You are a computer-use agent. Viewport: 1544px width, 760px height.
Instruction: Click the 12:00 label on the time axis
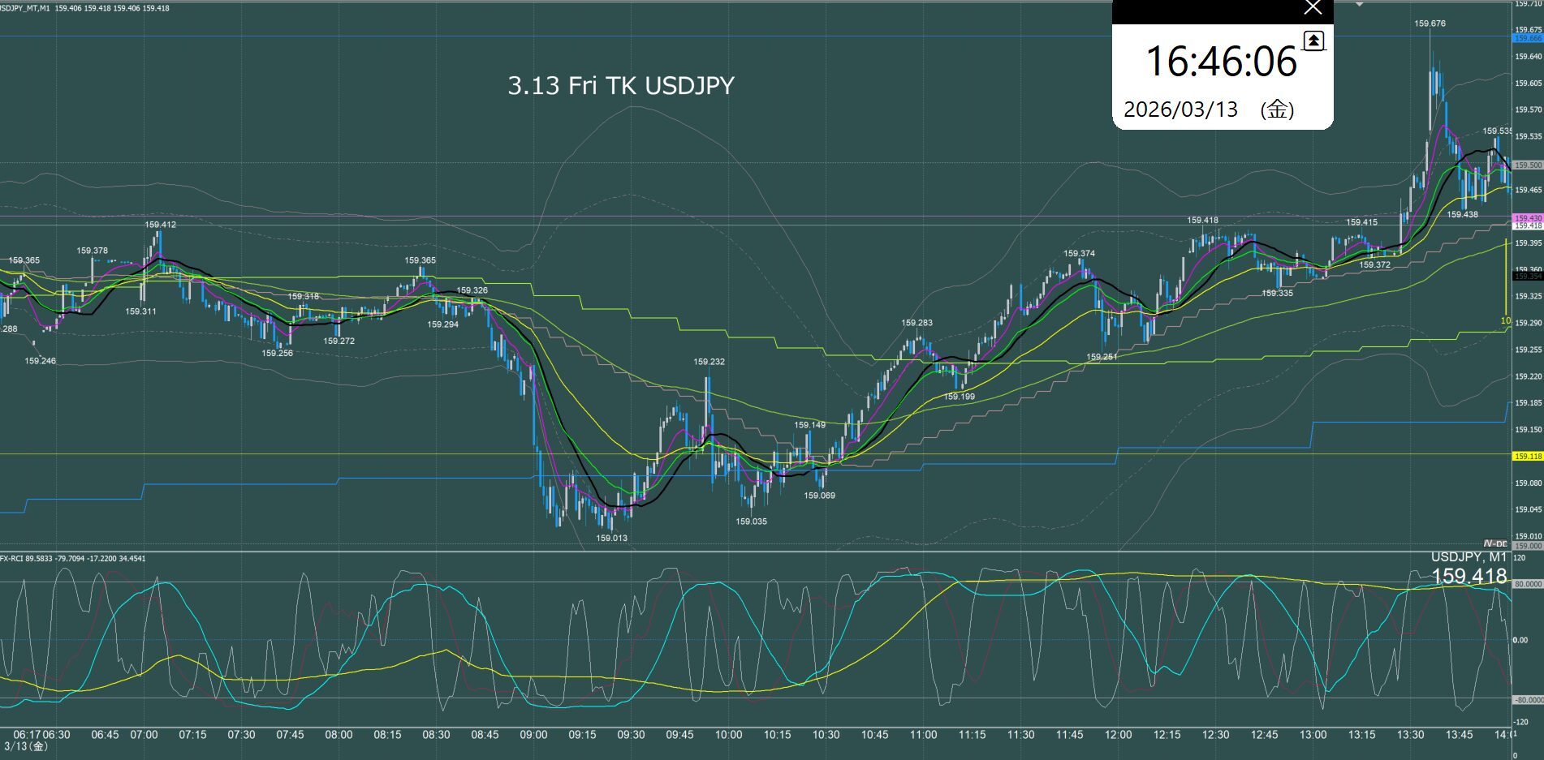[1118, 735]
